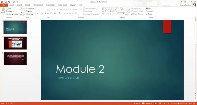Open the Arrange menu
This screenshot has width=197, height=105.
122,11
